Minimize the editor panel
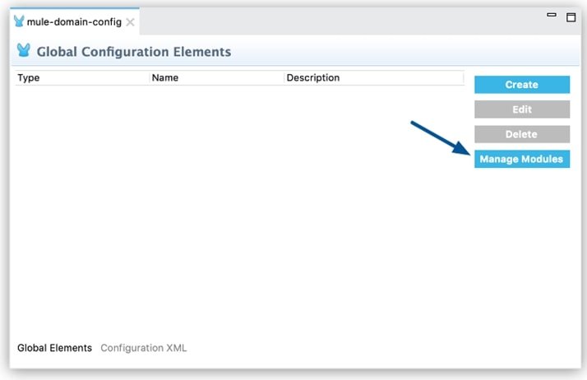The height and width of the screenshot is (380, 587). (552, 15)
